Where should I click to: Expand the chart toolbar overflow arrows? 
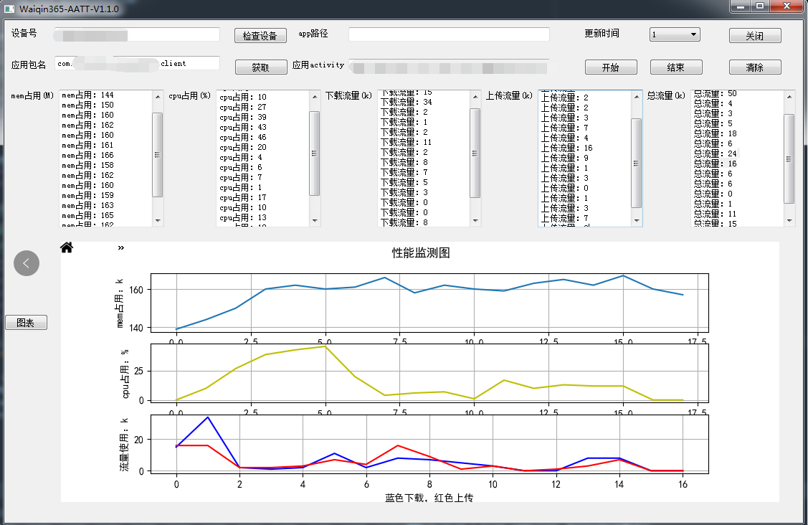tap(121, 247)
